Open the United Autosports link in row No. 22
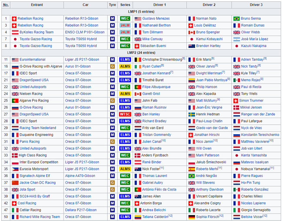 (x=33, y=87)
